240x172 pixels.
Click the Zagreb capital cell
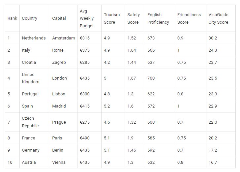64,62
